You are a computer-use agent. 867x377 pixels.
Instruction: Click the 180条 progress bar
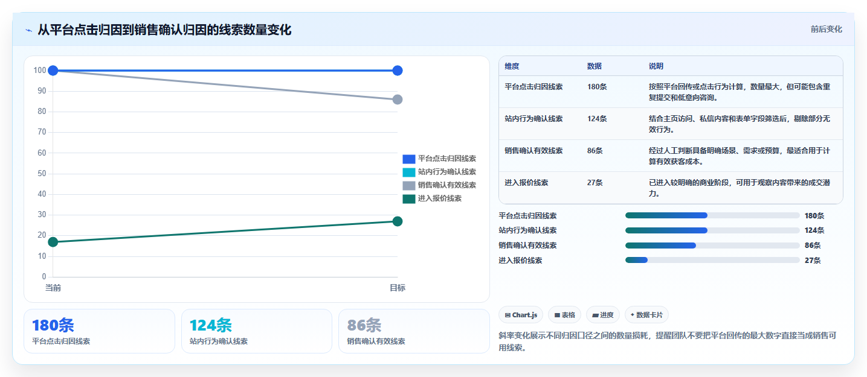tap(712, 215)
